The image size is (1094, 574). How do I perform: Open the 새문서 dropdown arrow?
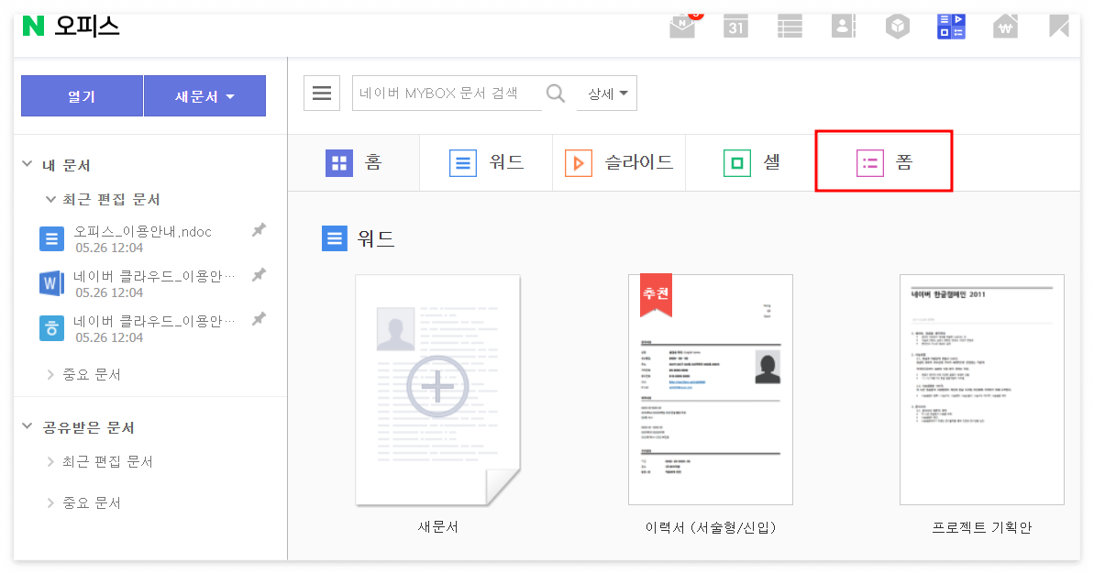coord(231,95)
